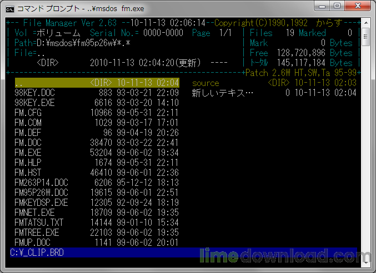Viewport: 376px width, 273px height.
Task: Click the scrollbar down arrow
Action: click(366, 262)
